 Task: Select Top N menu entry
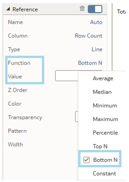click(x=100, y=146)
